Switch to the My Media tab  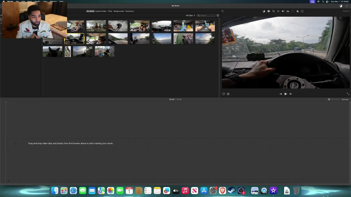[x=90, y=11]
